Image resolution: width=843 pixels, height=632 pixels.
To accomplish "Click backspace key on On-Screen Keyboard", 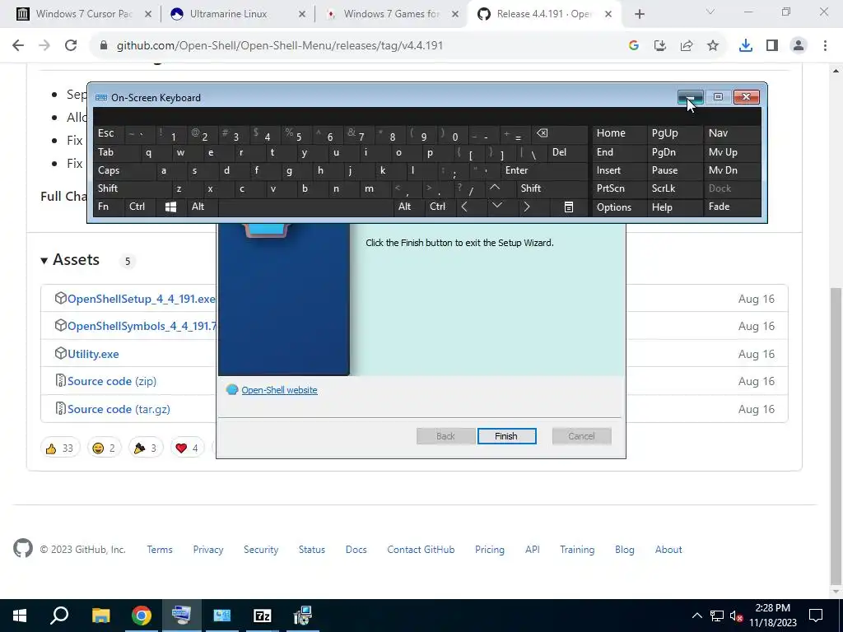I will pyautogui.click(x=559, y=134).
